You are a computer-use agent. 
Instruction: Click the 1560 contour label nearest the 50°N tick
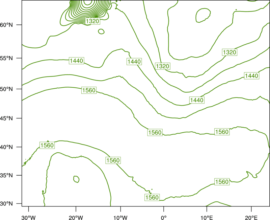pyautogui.click(x=89, y=90)
